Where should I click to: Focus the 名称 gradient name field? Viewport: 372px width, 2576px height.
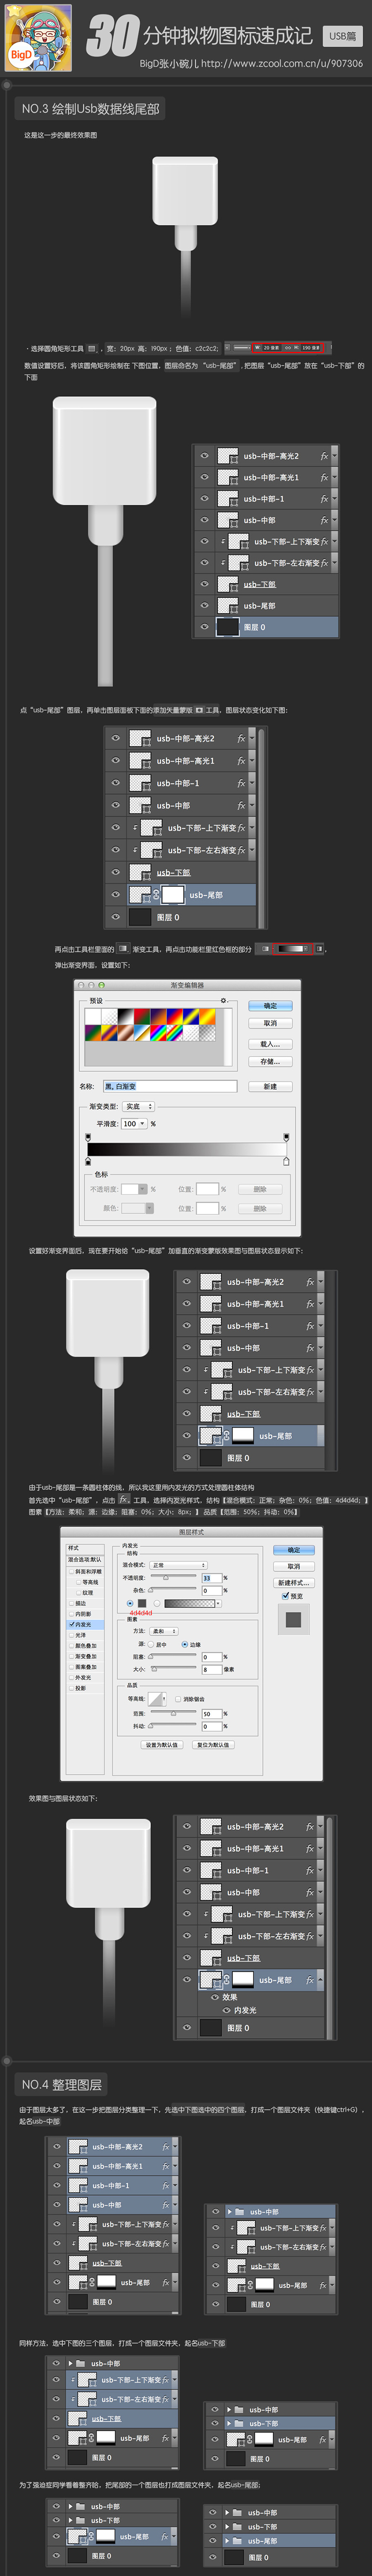(170, 1086)
